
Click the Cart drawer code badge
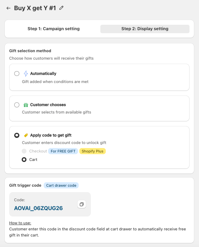(x=61, y=185)
